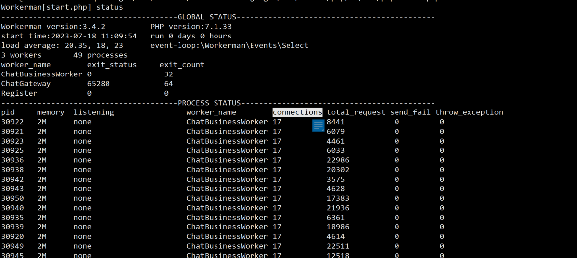Click total_request value 4461

tap(336, 141)
